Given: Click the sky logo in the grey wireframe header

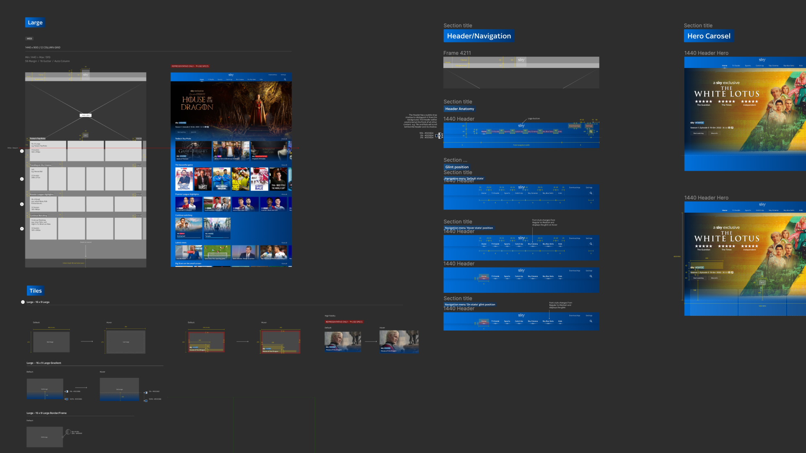Looking at the screenshot, I should (86, 75).
